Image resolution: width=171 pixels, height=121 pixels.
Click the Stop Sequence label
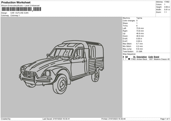coord(129,54)
